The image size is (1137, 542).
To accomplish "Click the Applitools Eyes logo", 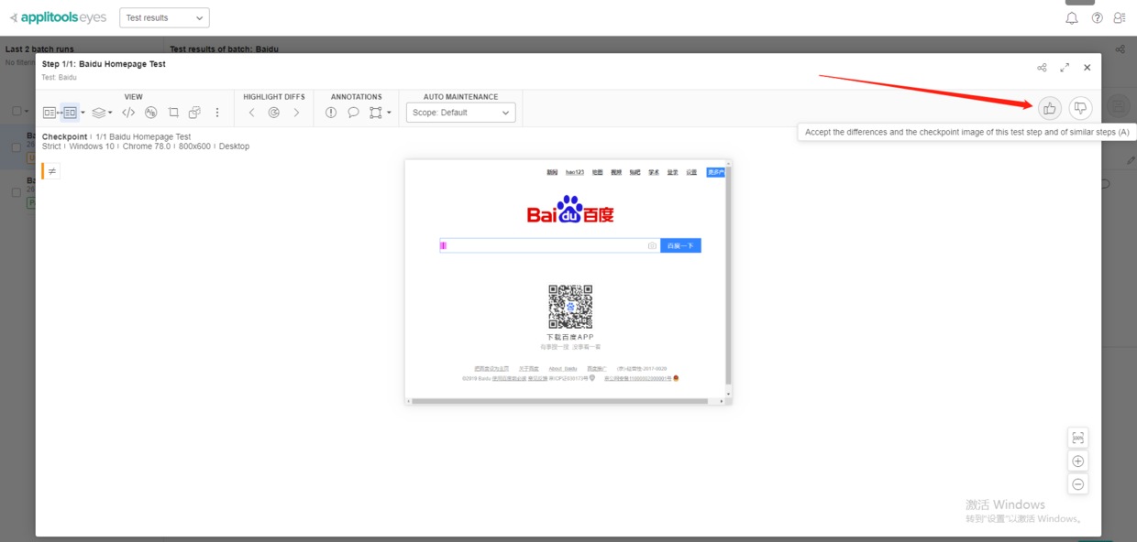I will [58, 17].
